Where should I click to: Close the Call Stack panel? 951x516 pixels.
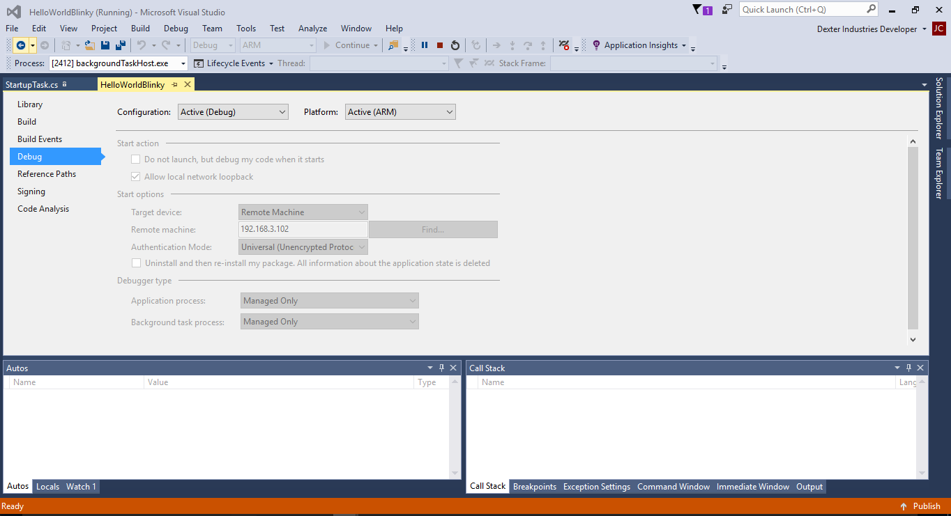coord(920,368)
